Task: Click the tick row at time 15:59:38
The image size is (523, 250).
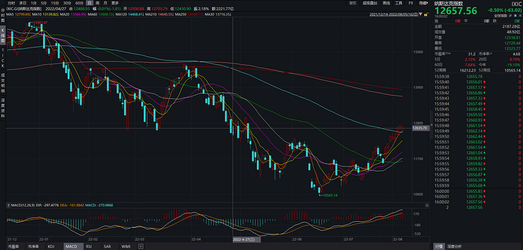Action: 478,77
